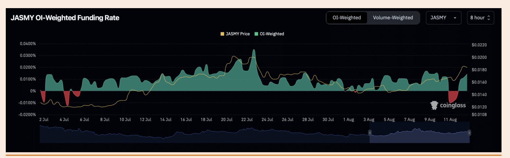The height and width of the screenshot is (158, 510).
Task: Click the 1 Aug date label
Action: pos(348,120)
